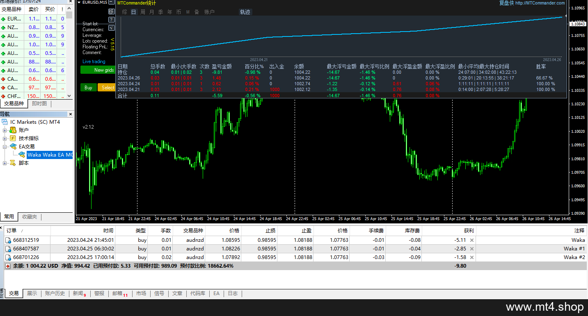This screenshot has width=588, height=316.
Task: Close order 668407587 with its X
Action: (x=472, y=249)
